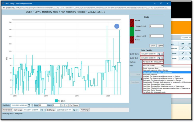Expand the Replace QCode dropdown
This screenshot has width=194, height=122.
pyautogui.click(x=153, y=62)
